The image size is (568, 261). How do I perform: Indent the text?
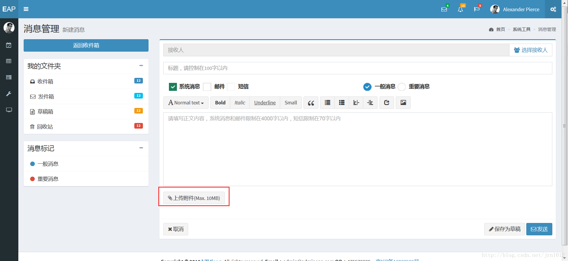pos(370,103)
